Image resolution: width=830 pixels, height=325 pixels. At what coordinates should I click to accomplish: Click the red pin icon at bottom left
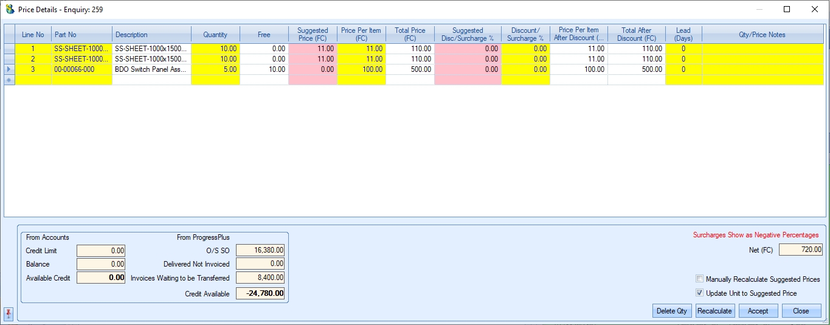coord(9,313)
